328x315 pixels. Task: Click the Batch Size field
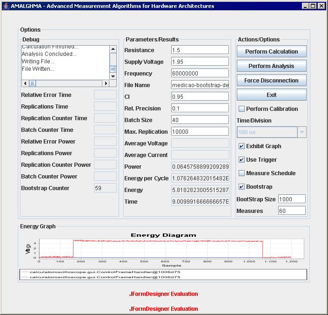point(200,120)
